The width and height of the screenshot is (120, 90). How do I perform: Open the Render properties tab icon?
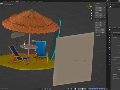tap(109, 35)
